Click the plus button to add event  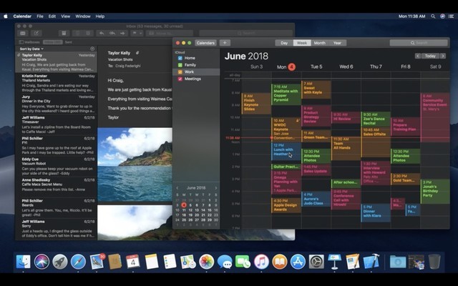[225, 43]
